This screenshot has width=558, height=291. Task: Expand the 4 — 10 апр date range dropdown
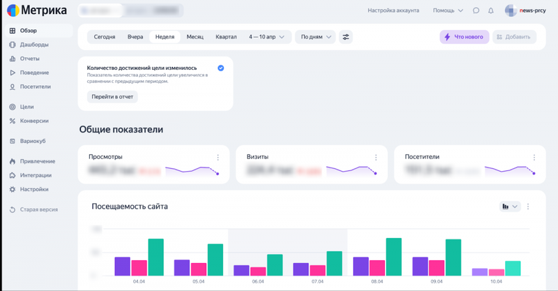pyautogui.click(x=266, y=37)
